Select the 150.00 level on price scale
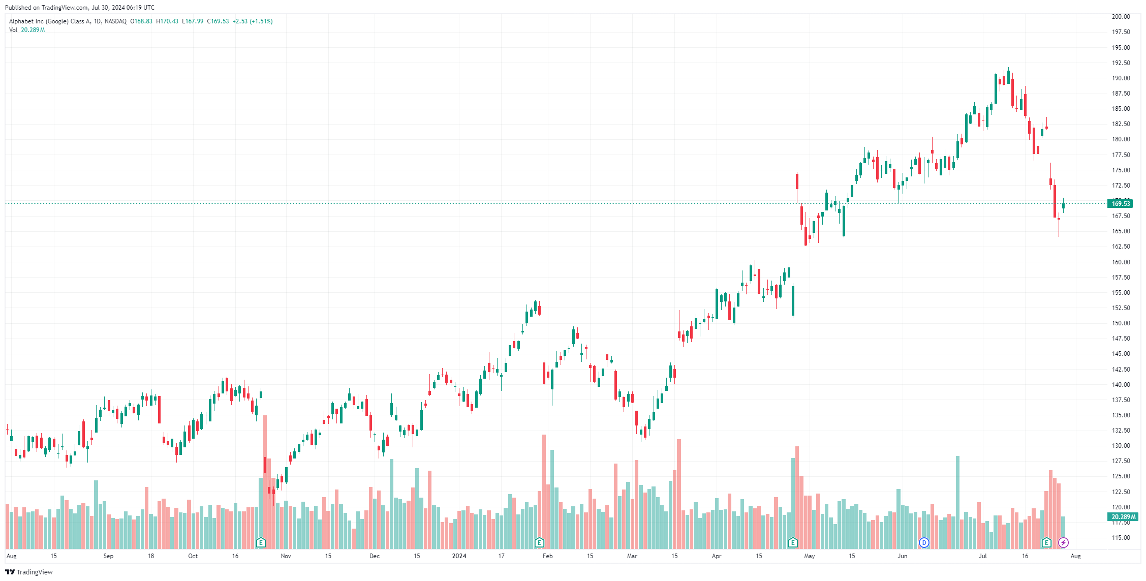 click(1121, 323)
